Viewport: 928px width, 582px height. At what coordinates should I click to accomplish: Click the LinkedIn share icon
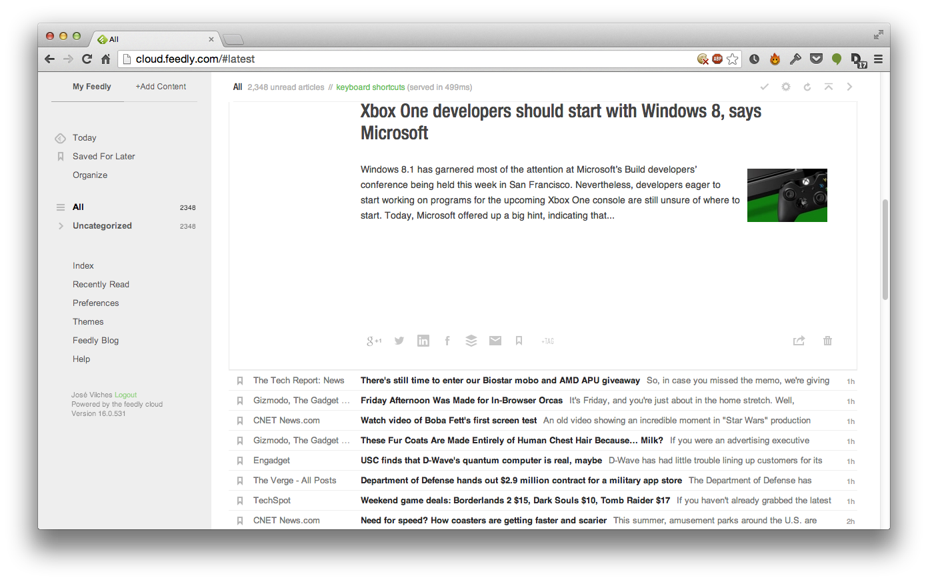(x=423, y=341)
